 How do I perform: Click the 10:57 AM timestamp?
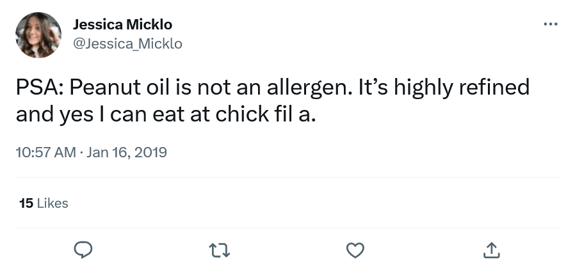coord(44,153)
